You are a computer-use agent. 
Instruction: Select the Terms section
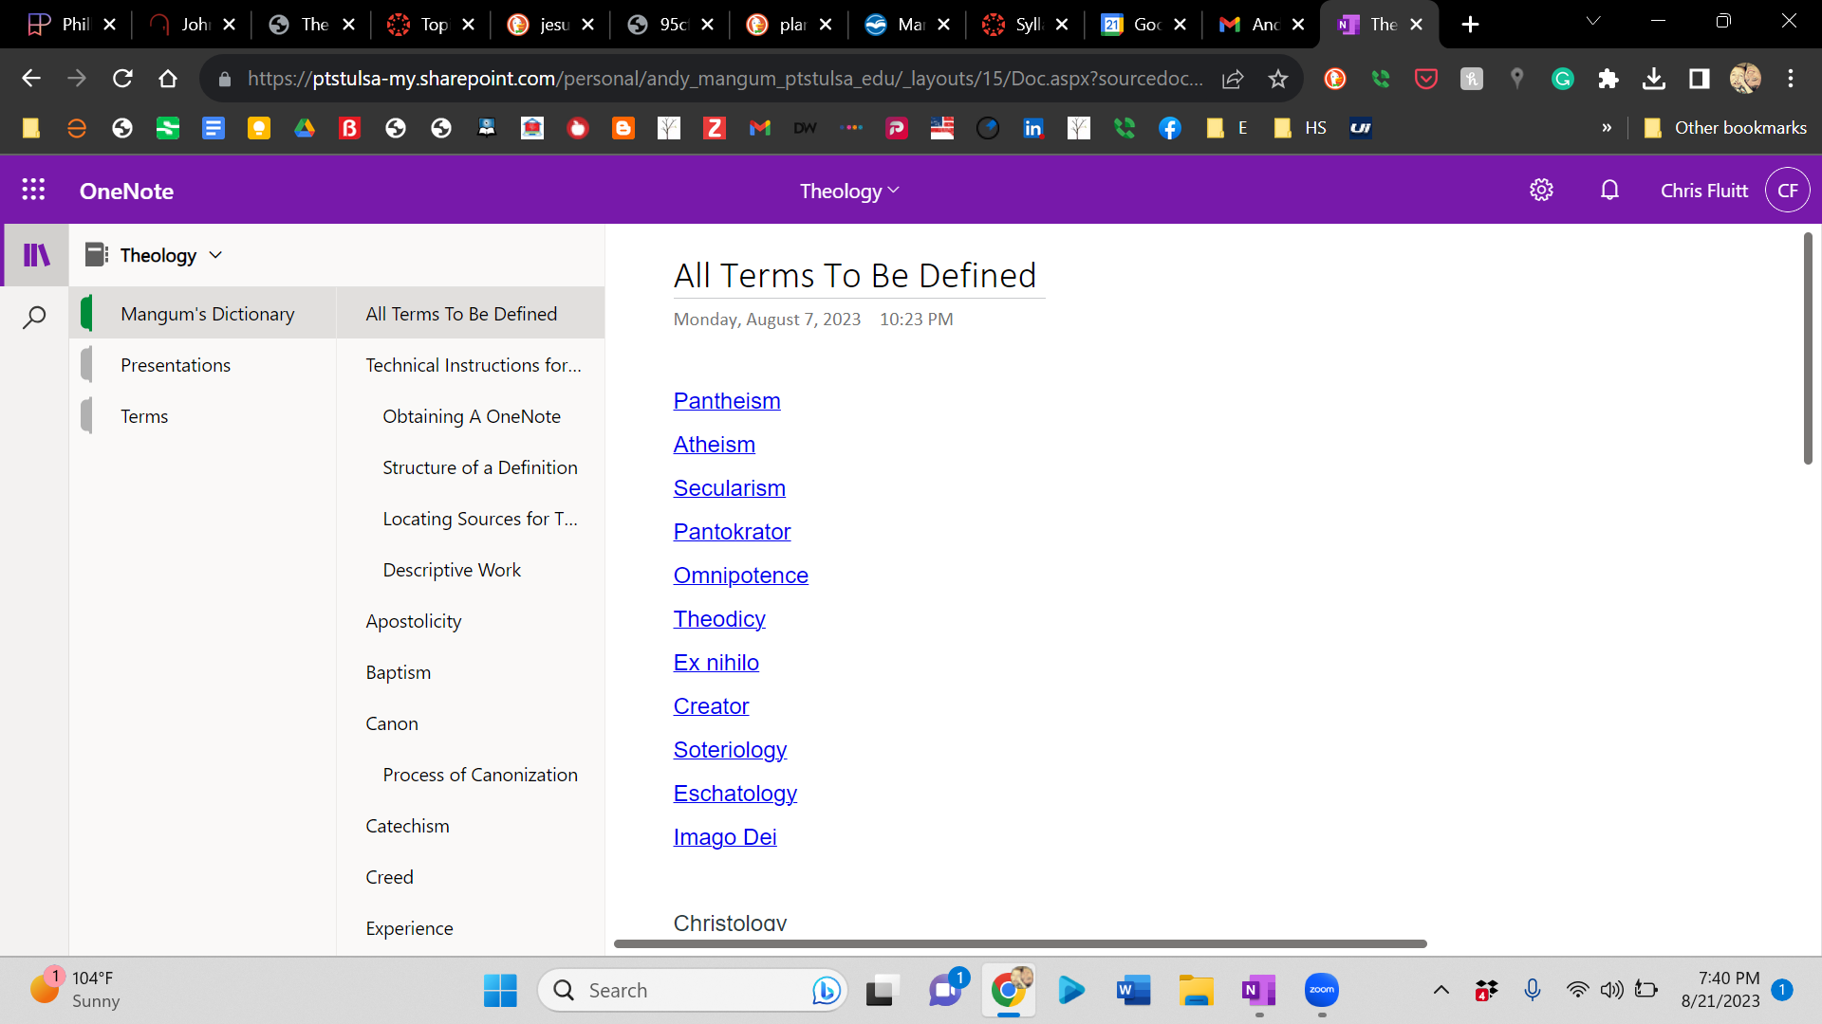(x=144, y=416)
